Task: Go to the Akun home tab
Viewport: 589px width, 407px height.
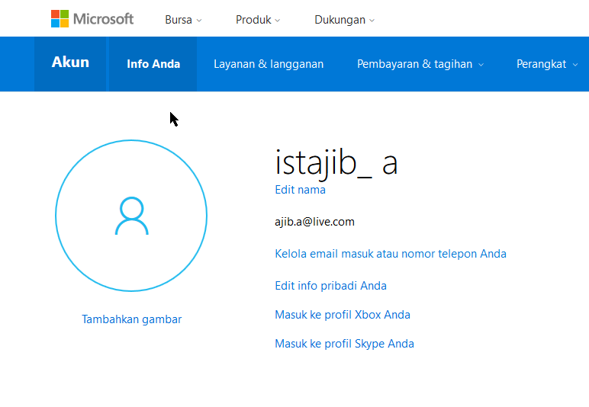Action: pos(70,64)
